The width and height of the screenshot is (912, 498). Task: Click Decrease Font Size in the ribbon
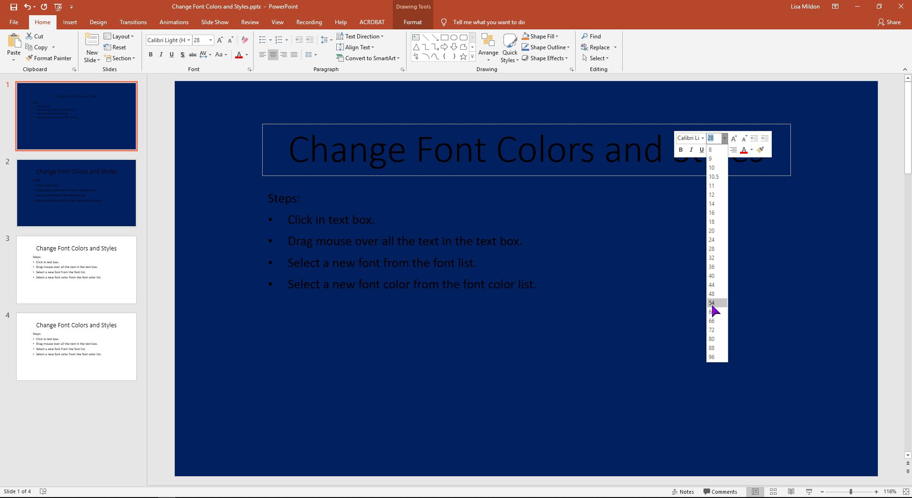(230, 40)
